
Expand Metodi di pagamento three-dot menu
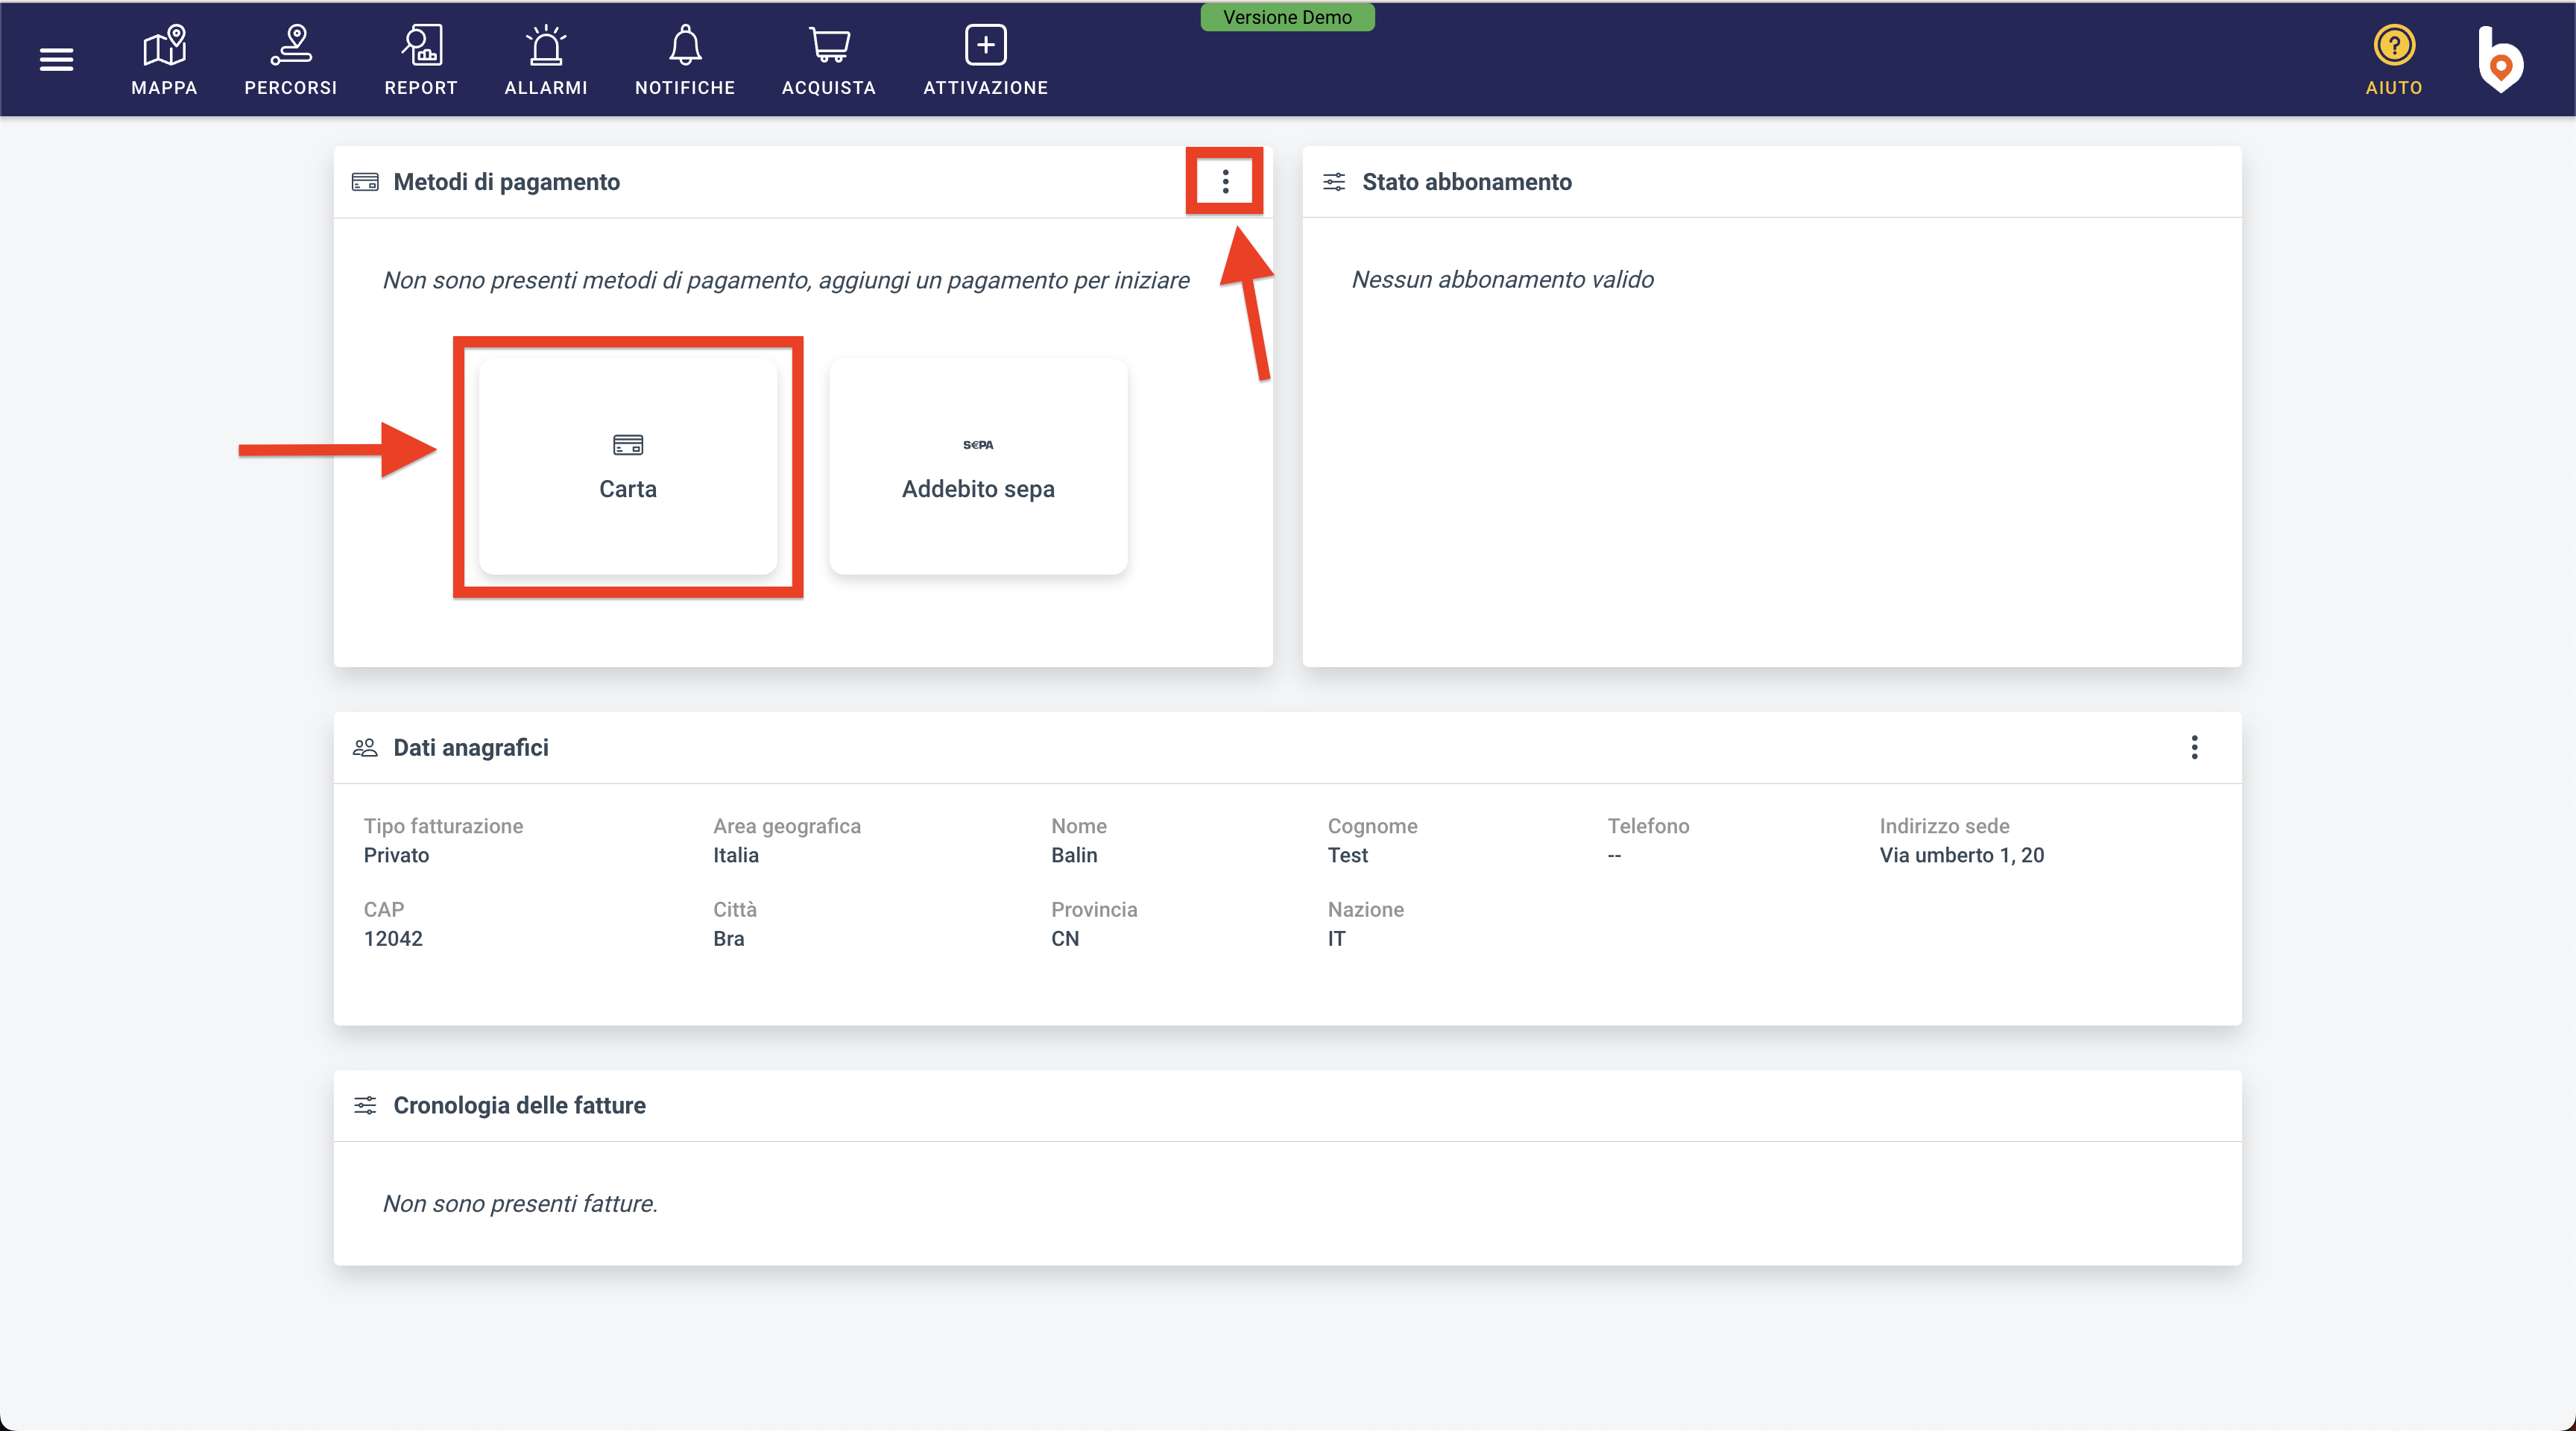pyautogui.click(x=1225, y=181)
